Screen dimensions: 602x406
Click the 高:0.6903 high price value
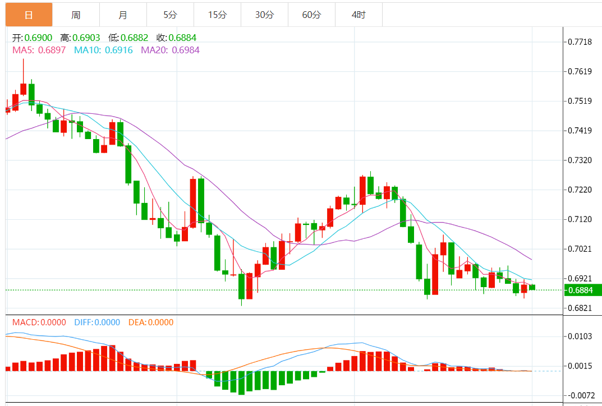(x=80, y=38)
